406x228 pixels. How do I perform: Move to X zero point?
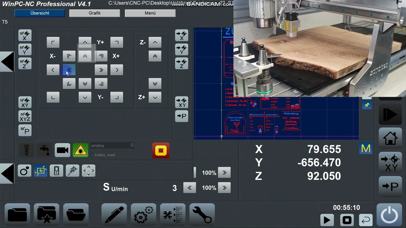pyautogui.click(x=182, y=35)
